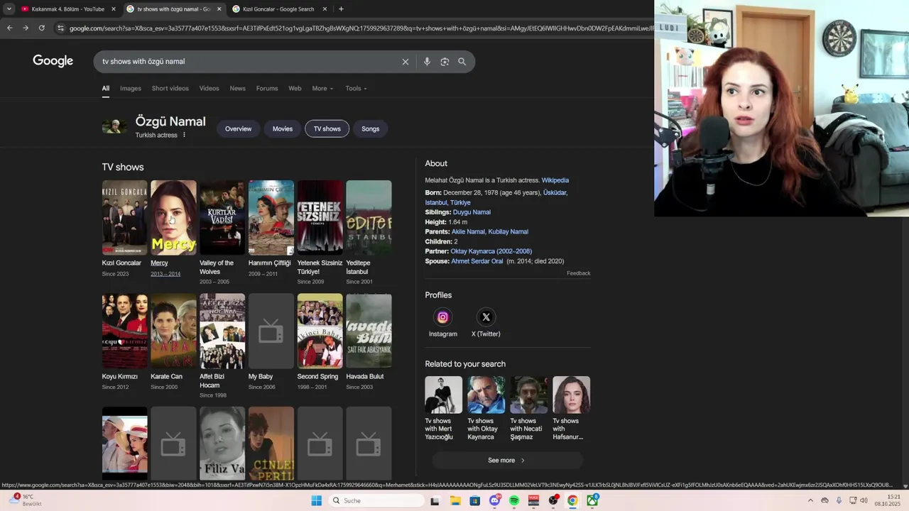This screenshot has height=511, width=909.
Task: Open a new browser tab with plus icon
Action: coord(341,9)
